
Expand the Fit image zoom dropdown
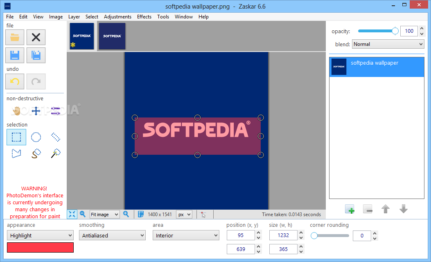(104, 215)
